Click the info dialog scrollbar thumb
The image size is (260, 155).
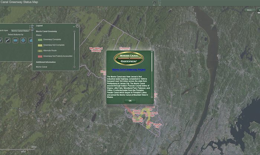pos(152,62)
